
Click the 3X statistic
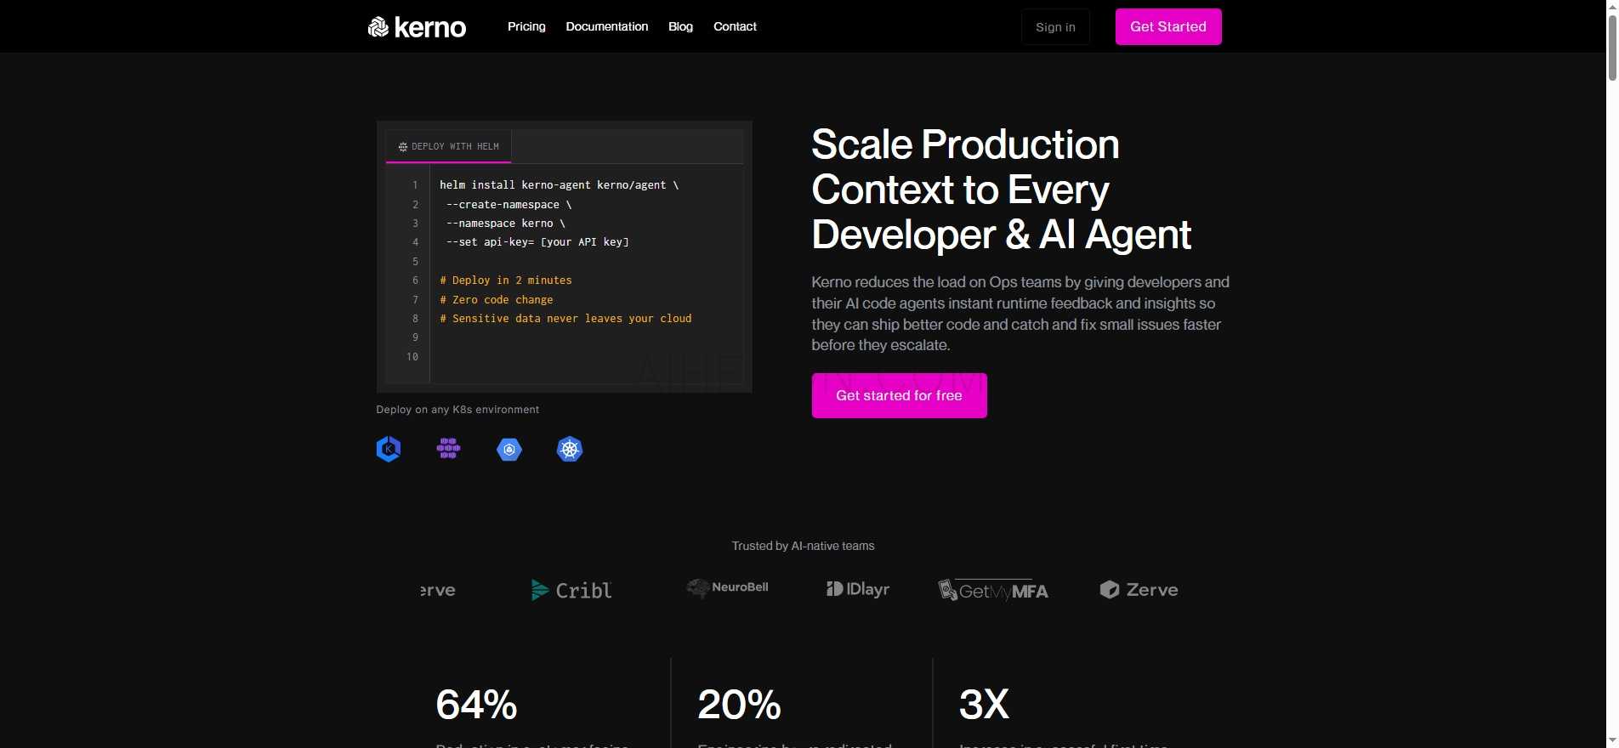coord(984,705)
